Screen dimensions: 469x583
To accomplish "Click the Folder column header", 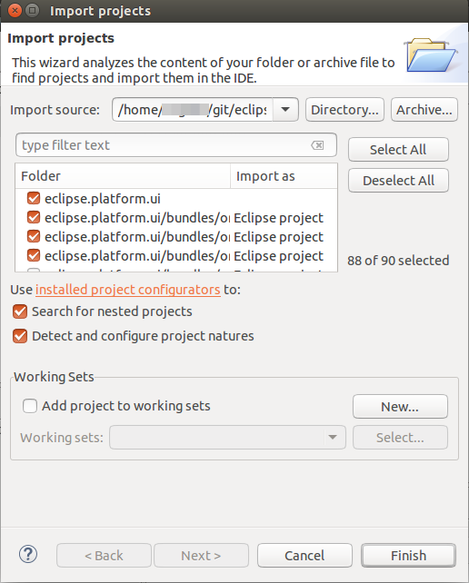I will tap(123, 176).
